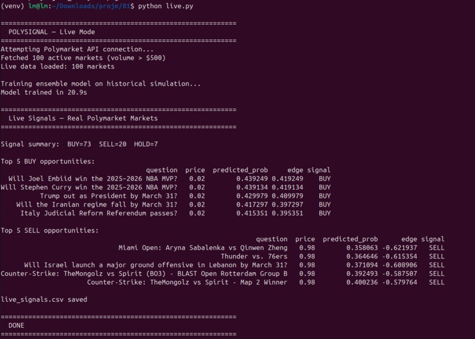Click edge value 0.419134
The width and height of the screenshot is (475, 339).
point(287,188)
